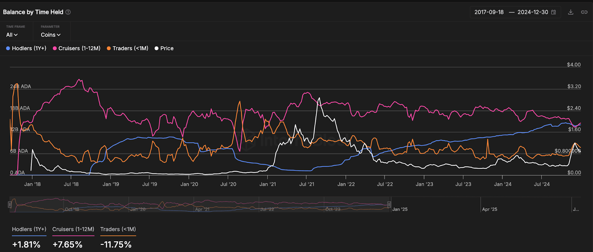Open the Time Frame All dropdown

12,35
